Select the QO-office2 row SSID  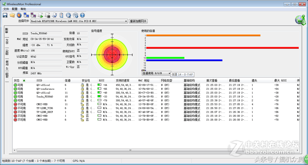(x=43, y=93)
